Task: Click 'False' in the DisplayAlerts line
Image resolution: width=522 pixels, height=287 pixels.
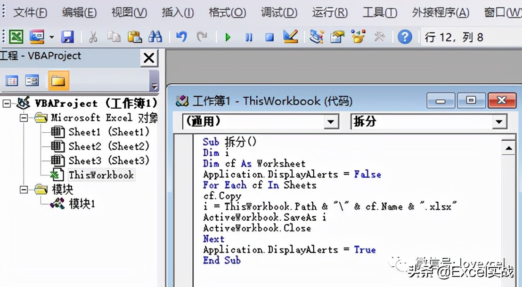Action: coord(367,174)
